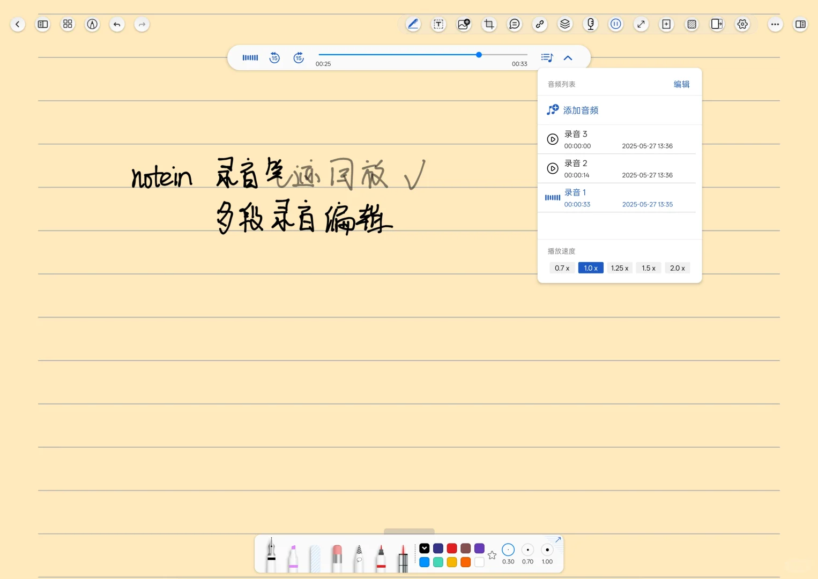Click the diagonal double-arrow icon in top toolbar
This screenshot has height=579, width=818.
tap(641, 24)
